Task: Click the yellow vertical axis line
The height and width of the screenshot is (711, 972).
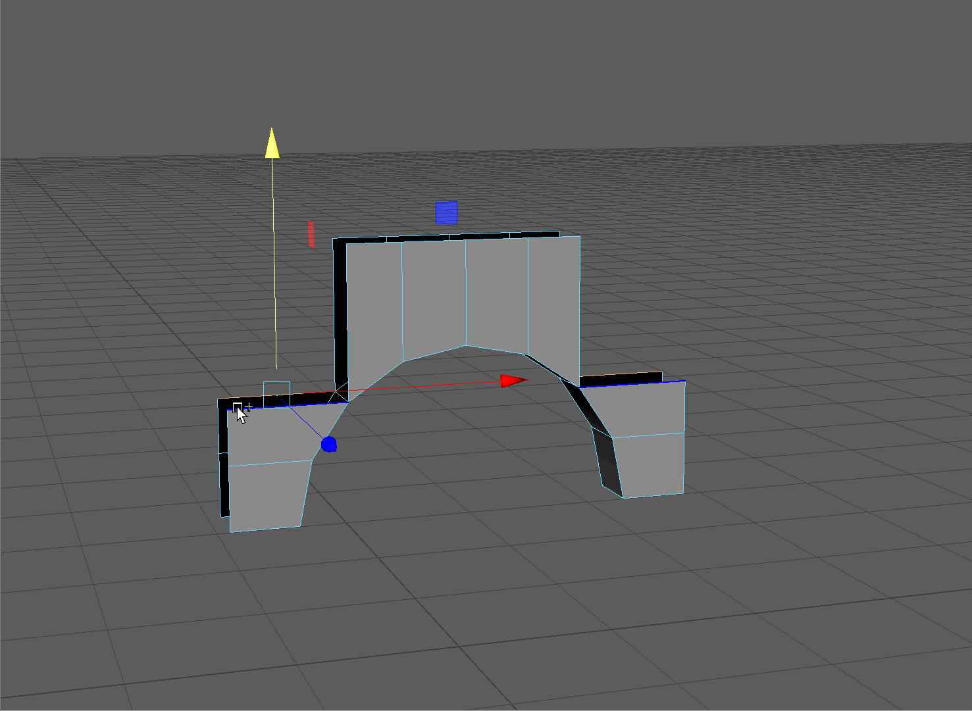Action: click(274, 263)
